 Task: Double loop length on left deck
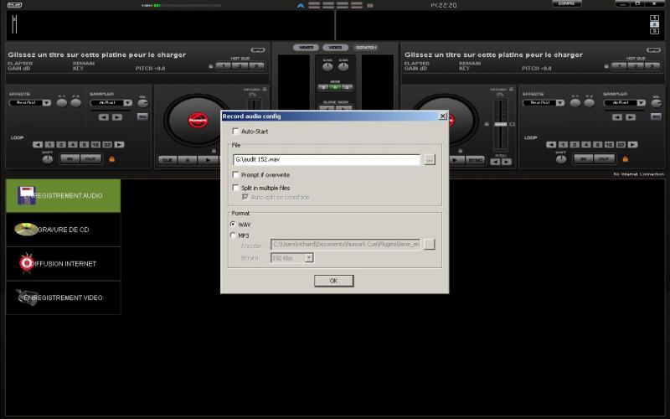(x=119, y=144)
